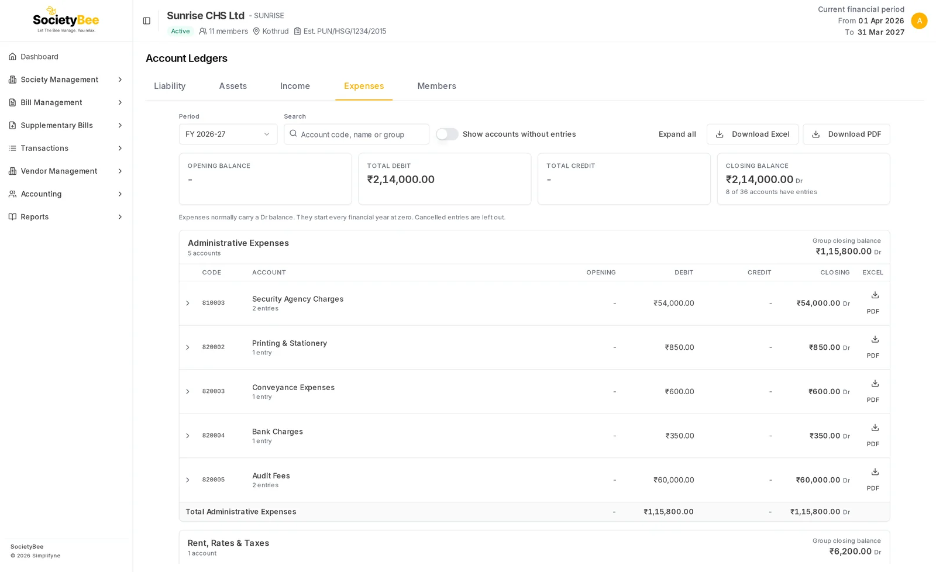Focus the account search field
The image size is (936, 572).
(356, 134)
